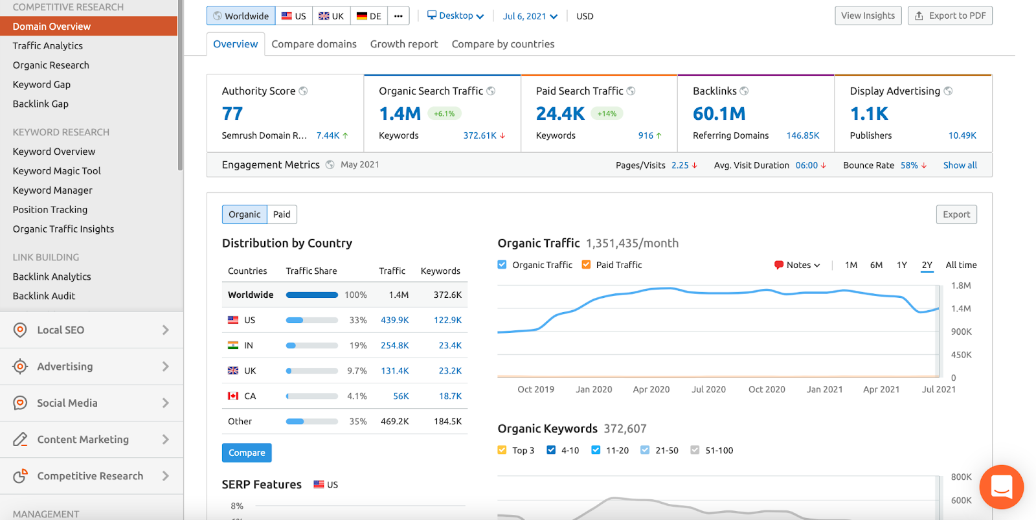Click the desktop monitor device icon
This screenshot has width=1036, height=520.
tap(432, 15)
